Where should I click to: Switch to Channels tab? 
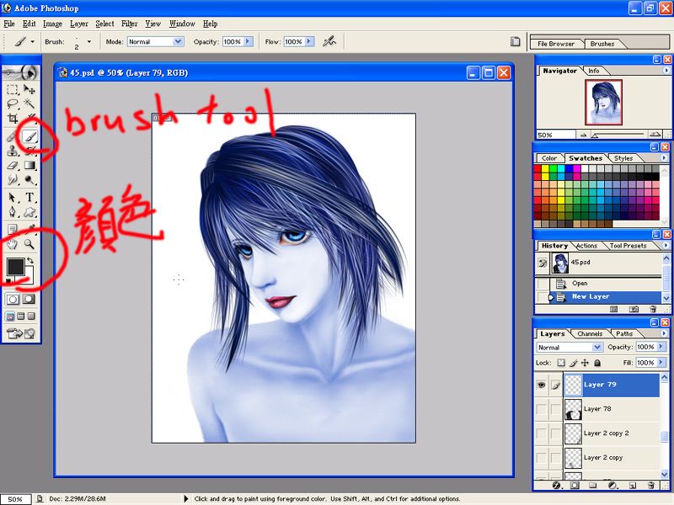click(589, 333)
